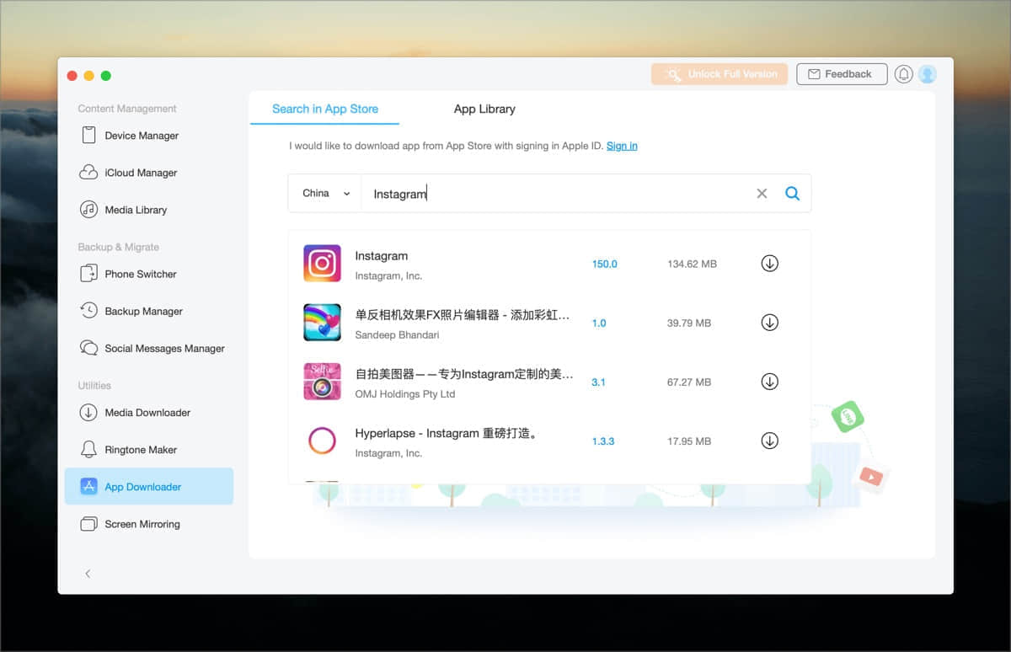Click version 3.1 of the selfie app
Image resolution: width=1011 pixels, height=652 pixels.
pos(598,382)
